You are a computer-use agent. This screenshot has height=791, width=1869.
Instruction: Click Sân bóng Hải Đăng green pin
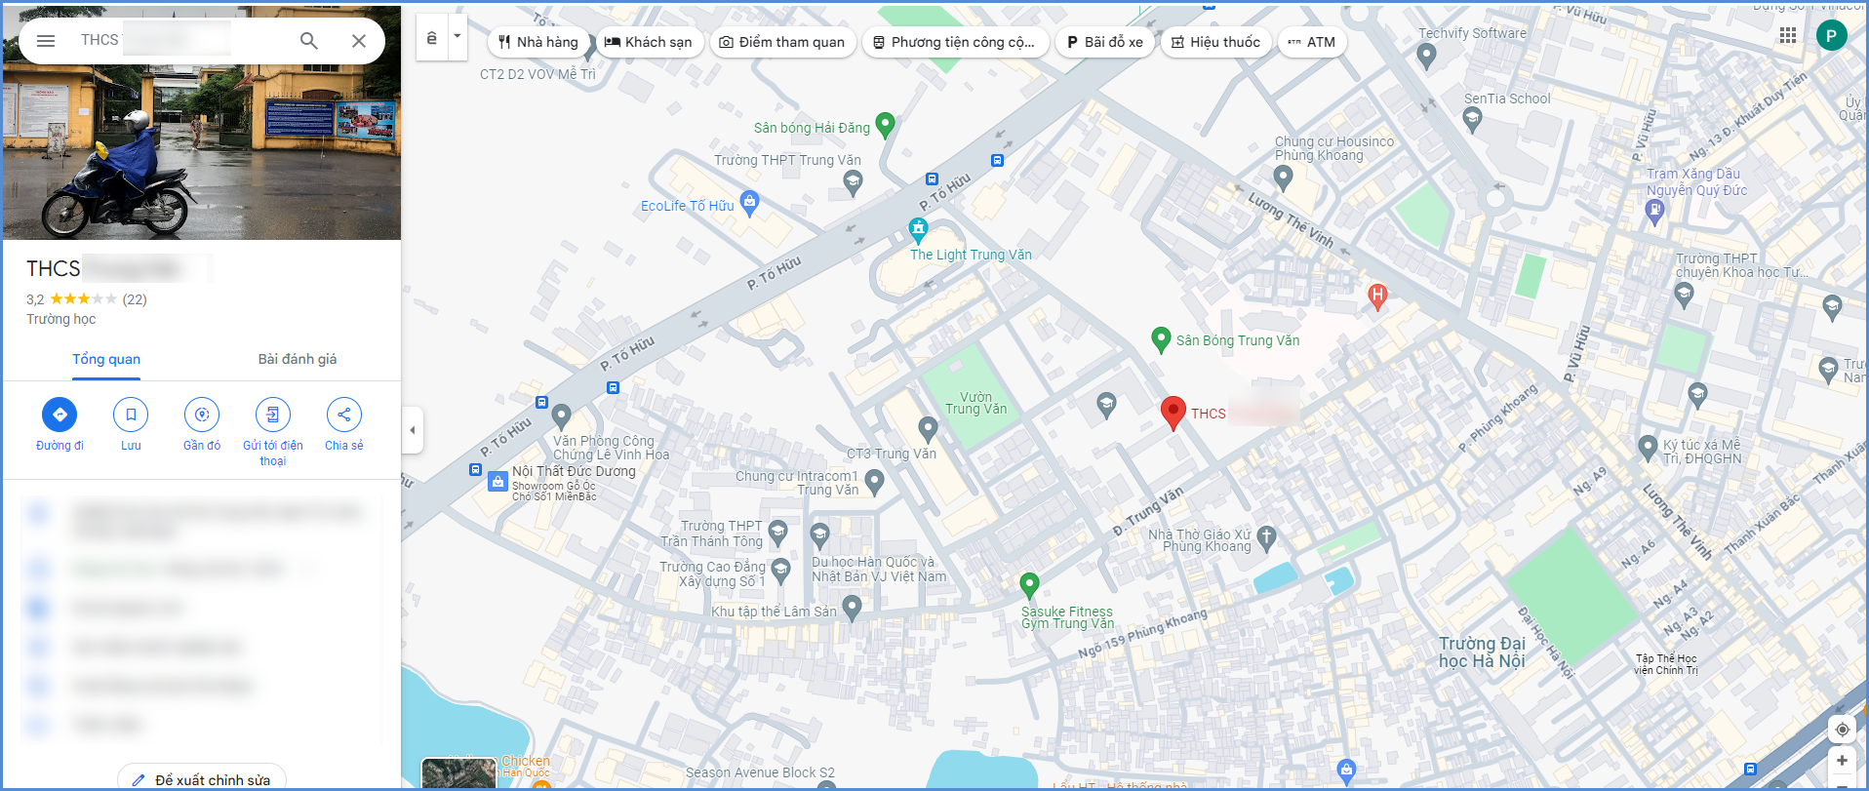coord(885,125)
